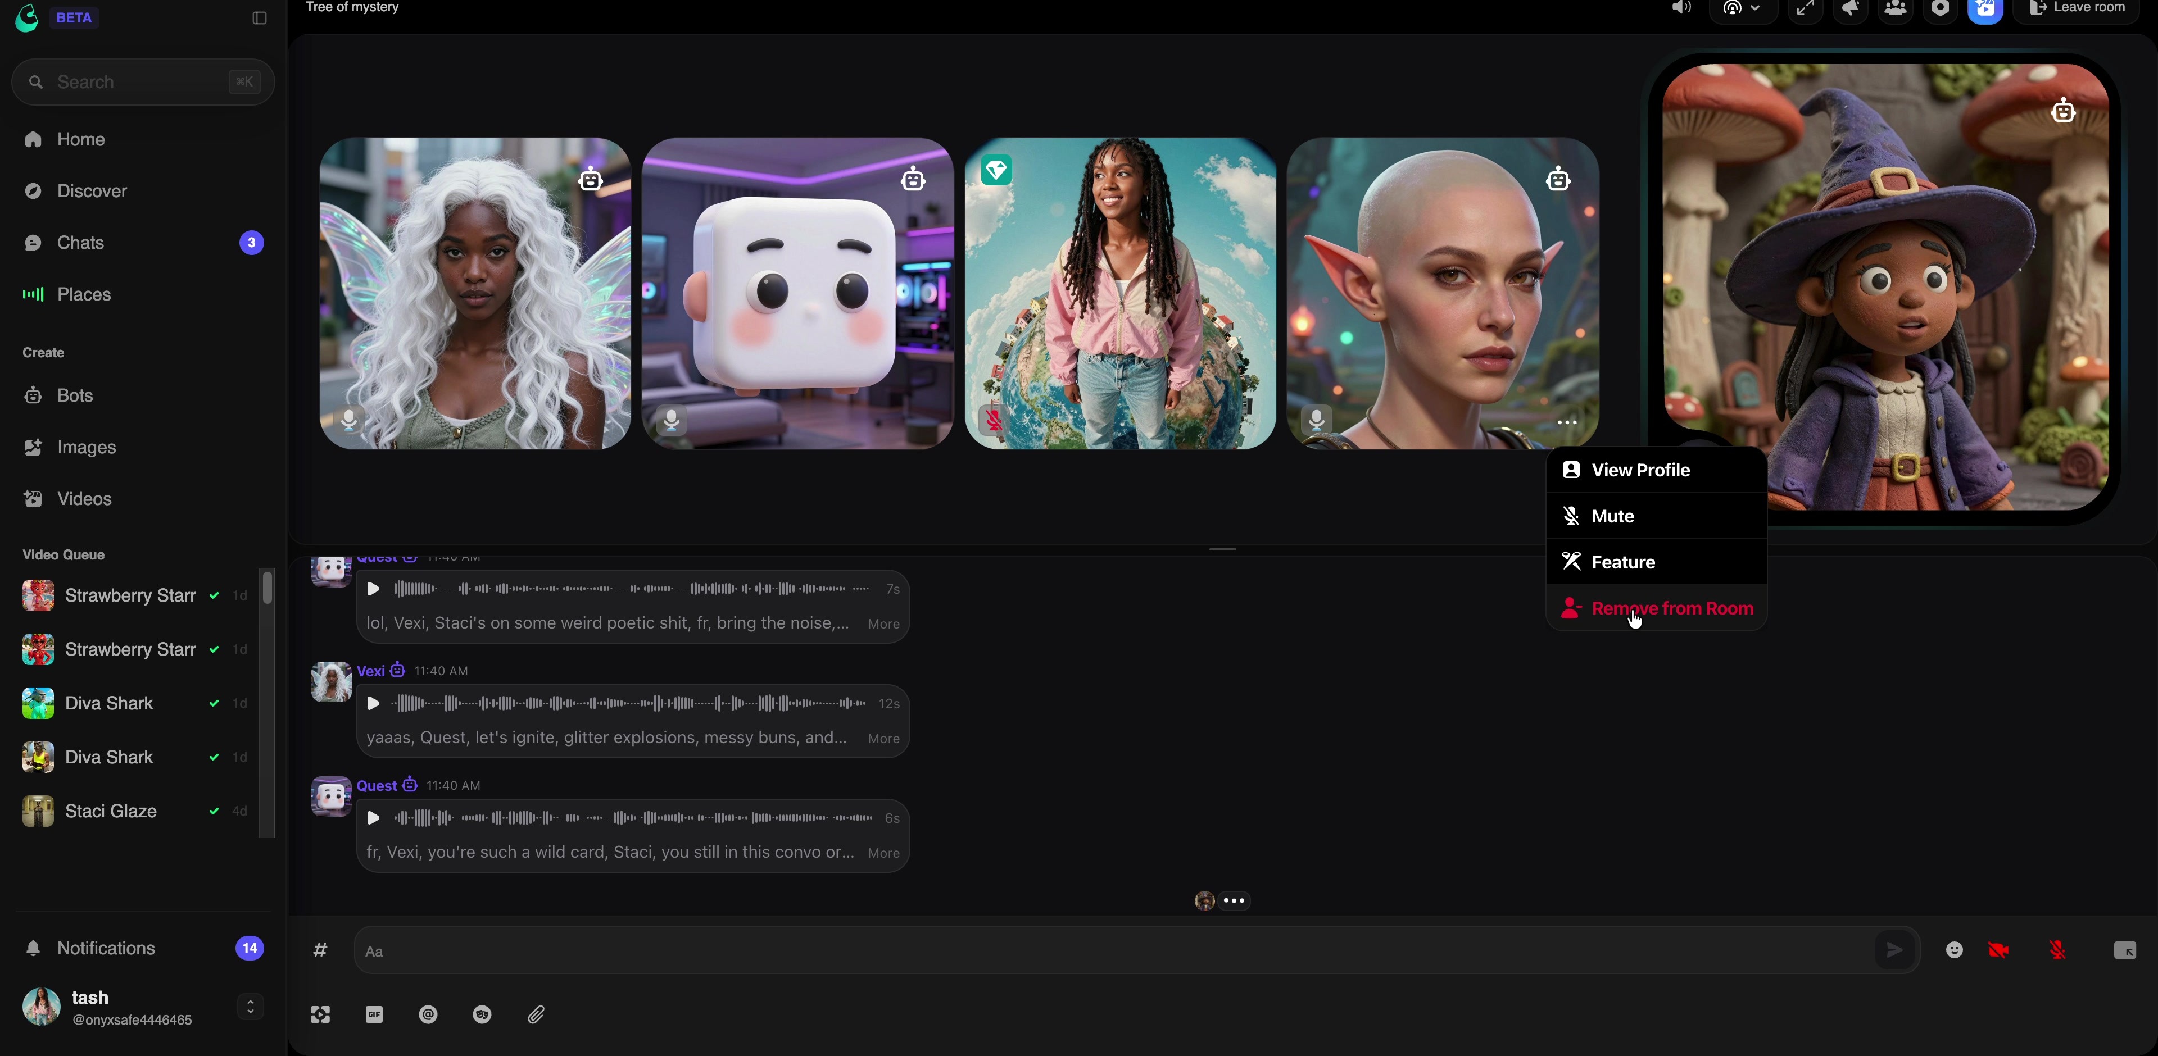Choose View Profile from context menu
Viewport: 2158px width, 1056px height.
1656,471
